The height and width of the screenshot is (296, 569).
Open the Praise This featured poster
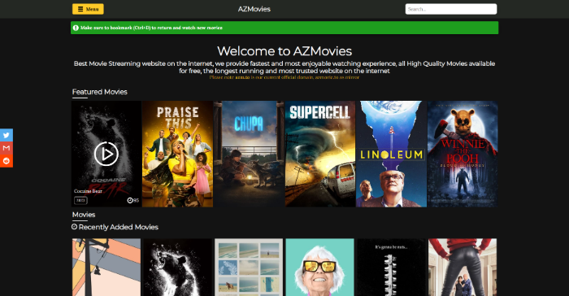pyautogui.click(x=177, y=154)
